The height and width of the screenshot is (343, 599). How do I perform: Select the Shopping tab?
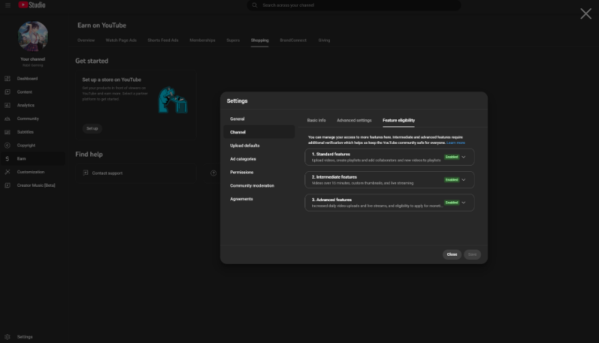(x=260, y=40)
